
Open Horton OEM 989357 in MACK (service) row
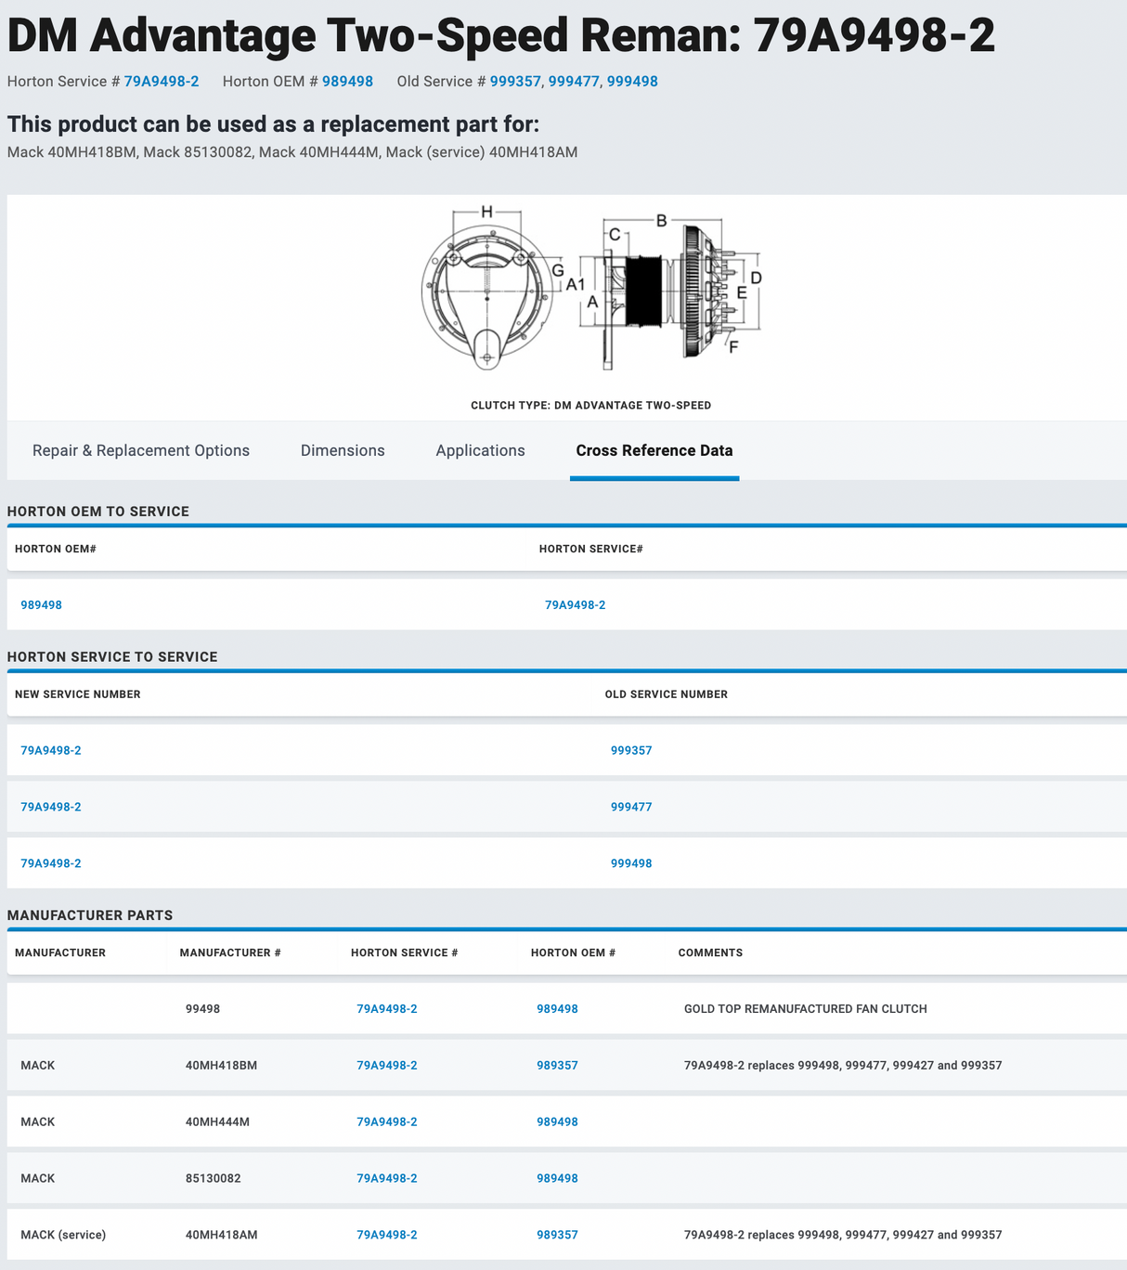[557, 1235]
